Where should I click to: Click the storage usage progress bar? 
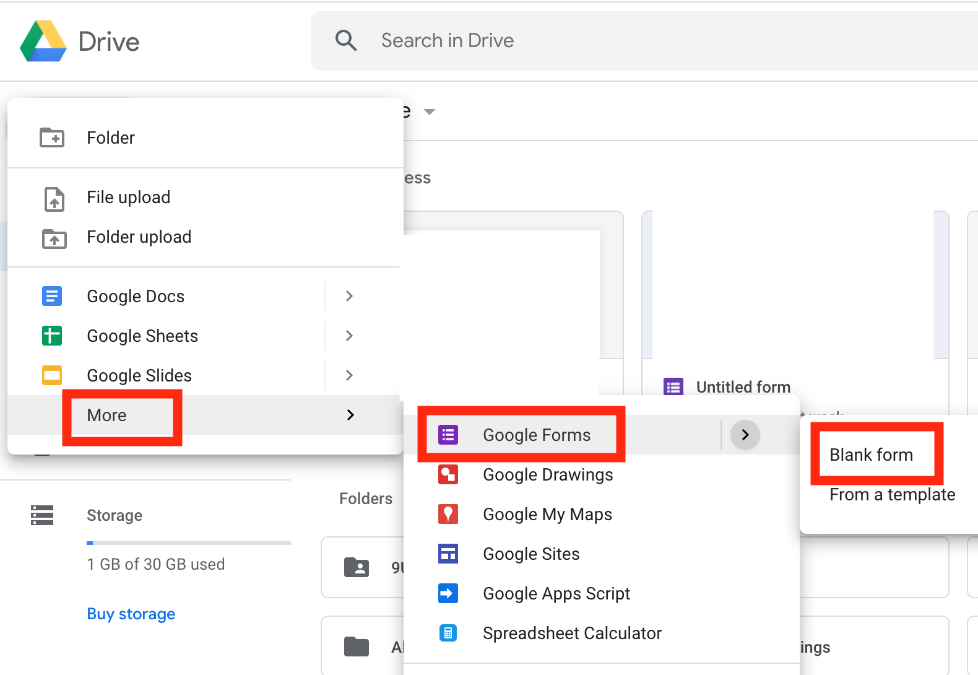[189, 543]
